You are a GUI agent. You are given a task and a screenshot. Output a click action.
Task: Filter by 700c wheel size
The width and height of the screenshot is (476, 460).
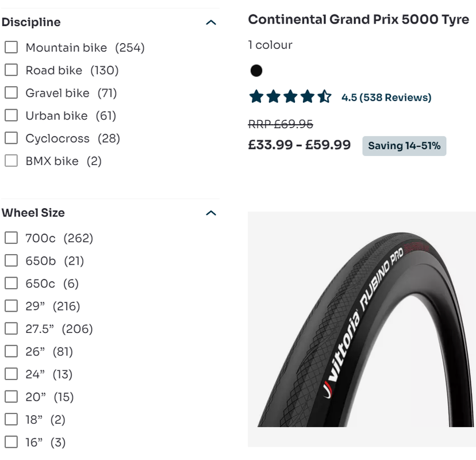click(x=11, y=238)
